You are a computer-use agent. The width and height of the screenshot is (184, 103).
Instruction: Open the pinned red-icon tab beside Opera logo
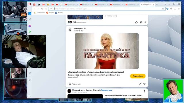34,5
